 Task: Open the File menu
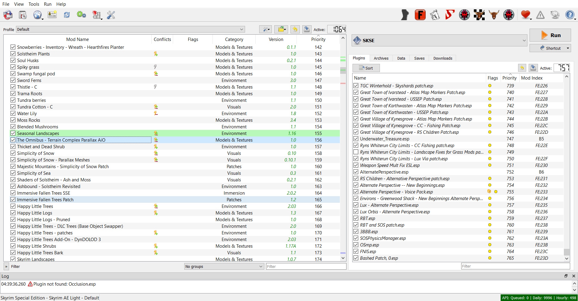[6, 4]
